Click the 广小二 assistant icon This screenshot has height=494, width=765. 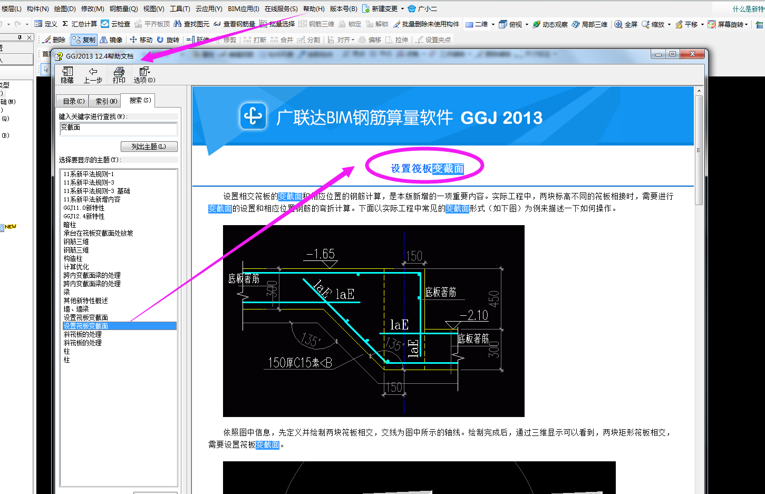coord(423,9)
